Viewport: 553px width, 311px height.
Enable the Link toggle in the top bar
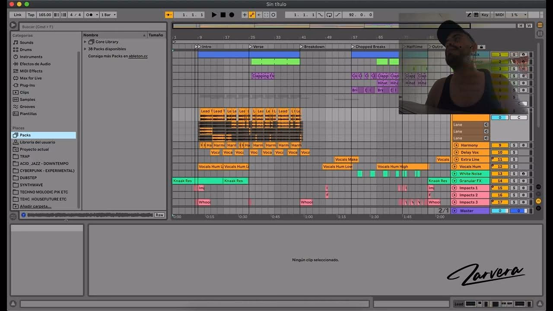click(17, 14)
